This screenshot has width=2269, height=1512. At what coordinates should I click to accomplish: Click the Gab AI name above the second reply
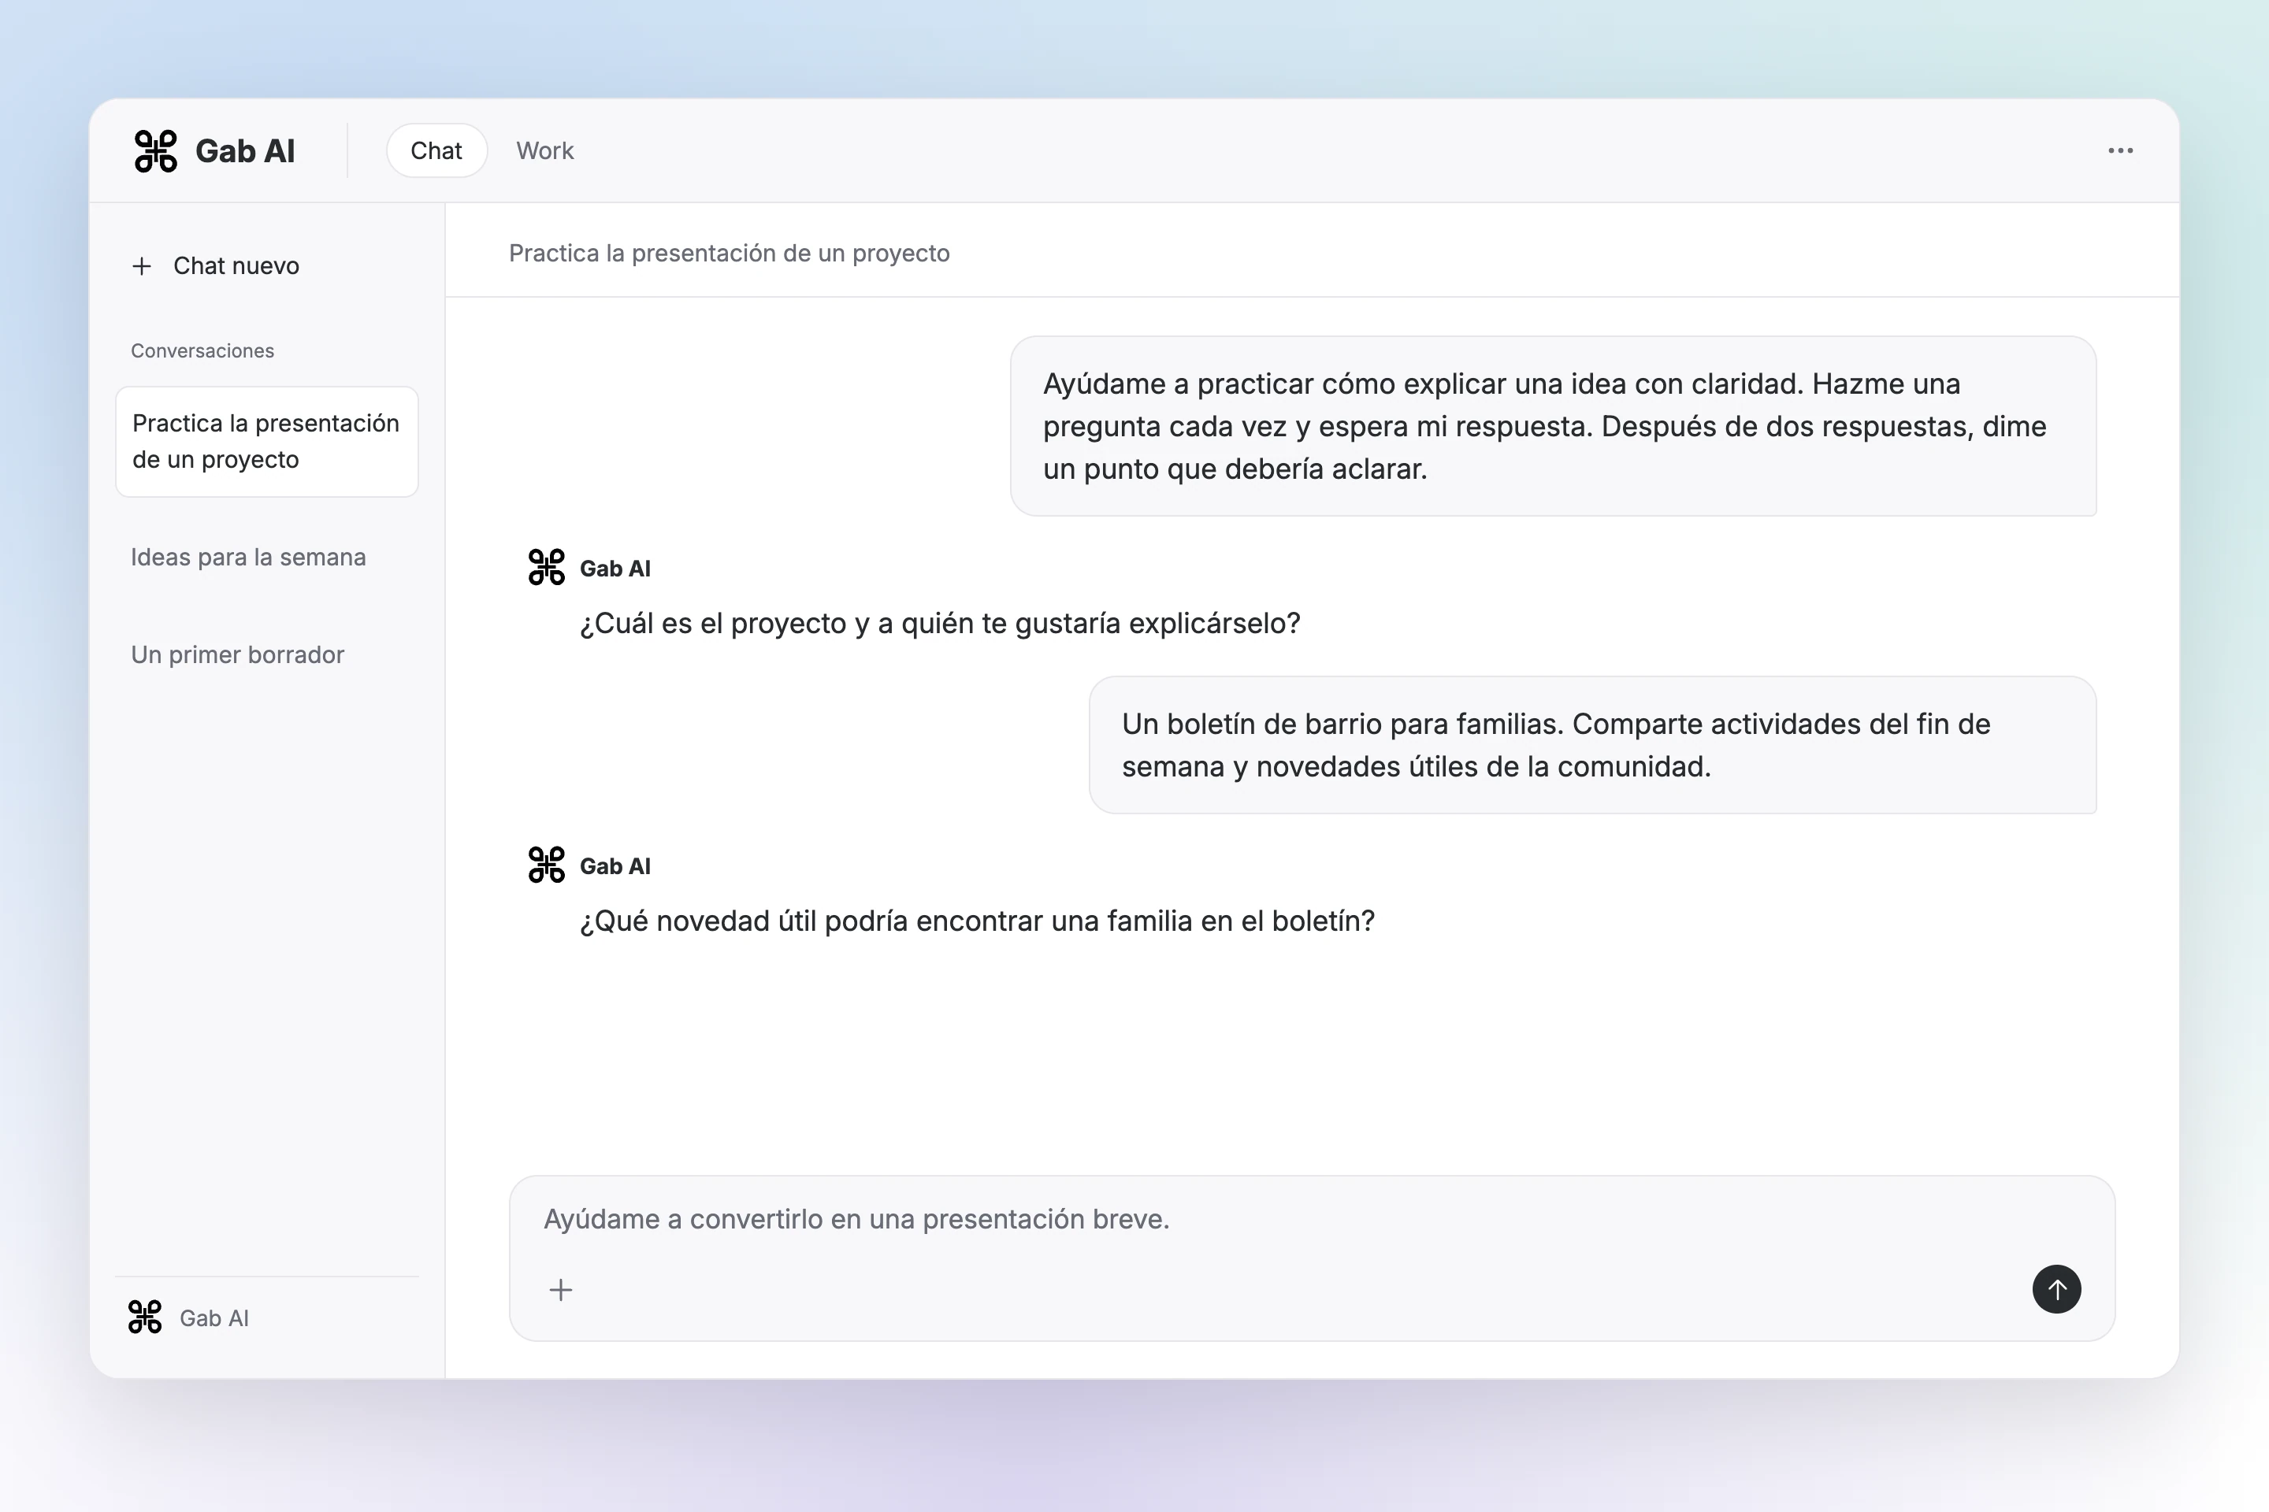(x=615, y=867)
